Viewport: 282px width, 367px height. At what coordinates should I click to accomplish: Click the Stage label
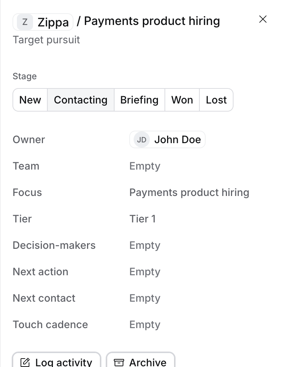tap(25, 76)
